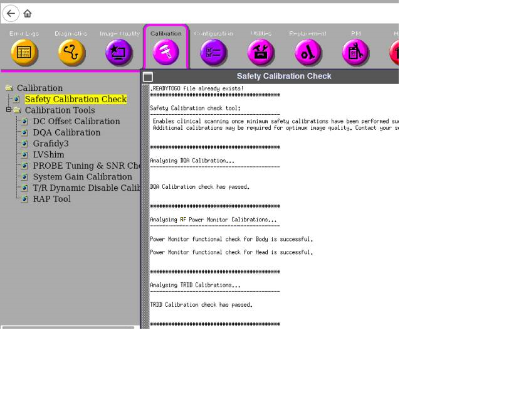Collapse the Calibration Tools tree node
Screen dimensions: 526x399
click(9, 110)
